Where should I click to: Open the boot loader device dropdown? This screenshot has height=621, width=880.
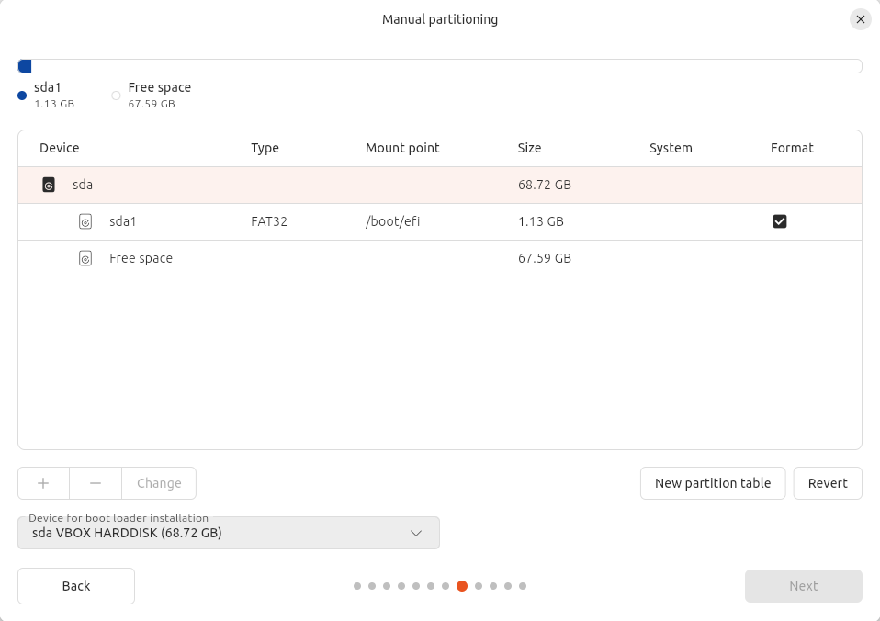228,533
